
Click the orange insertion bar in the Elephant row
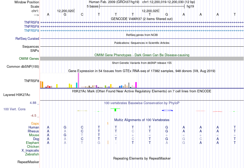tap(108, 142)
